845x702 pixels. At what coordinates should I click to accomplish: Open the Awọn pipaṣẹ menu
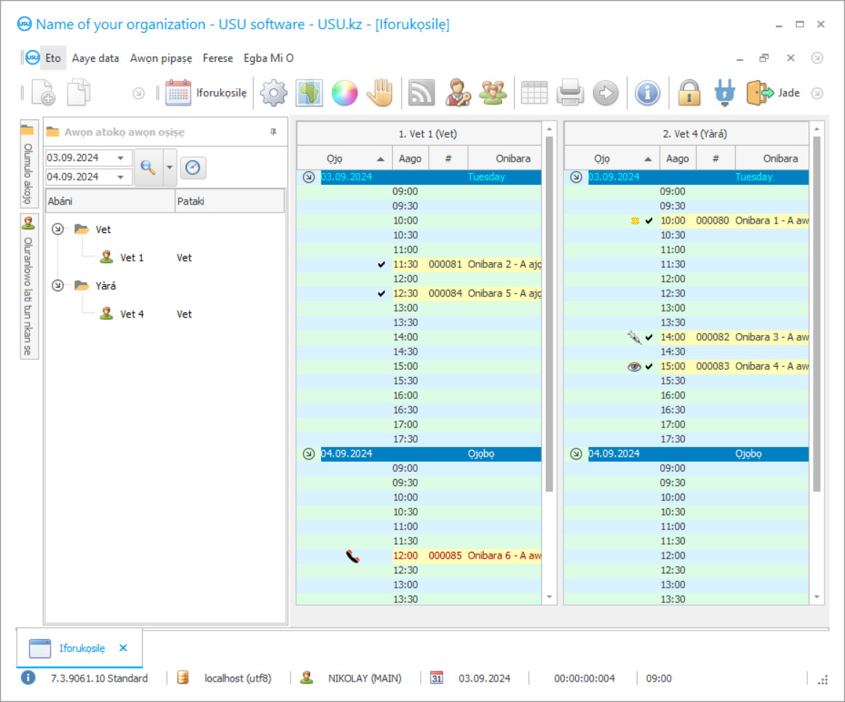161,58
